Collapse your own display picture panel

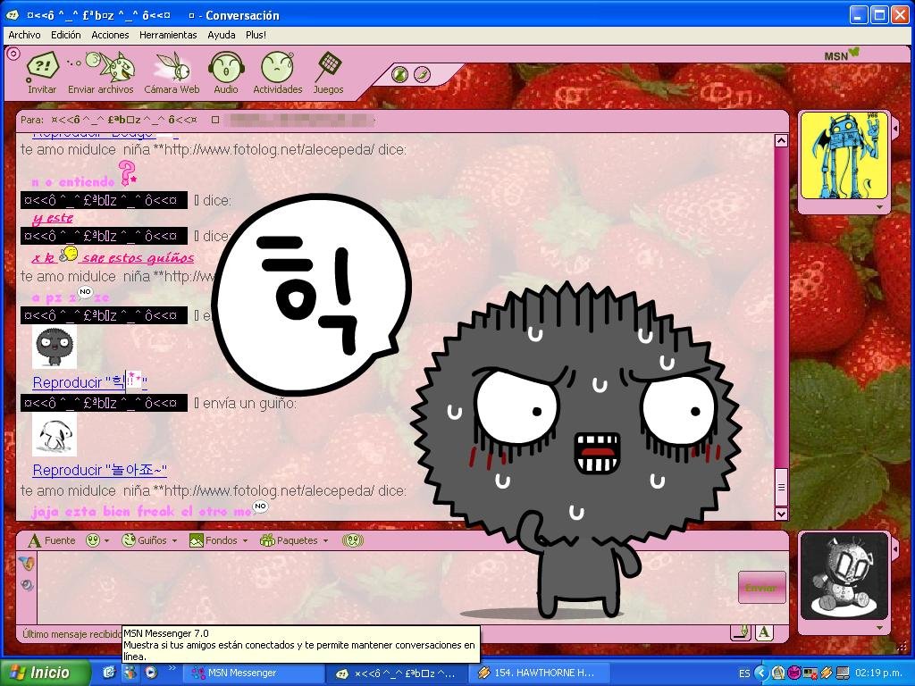coord(895,549)
